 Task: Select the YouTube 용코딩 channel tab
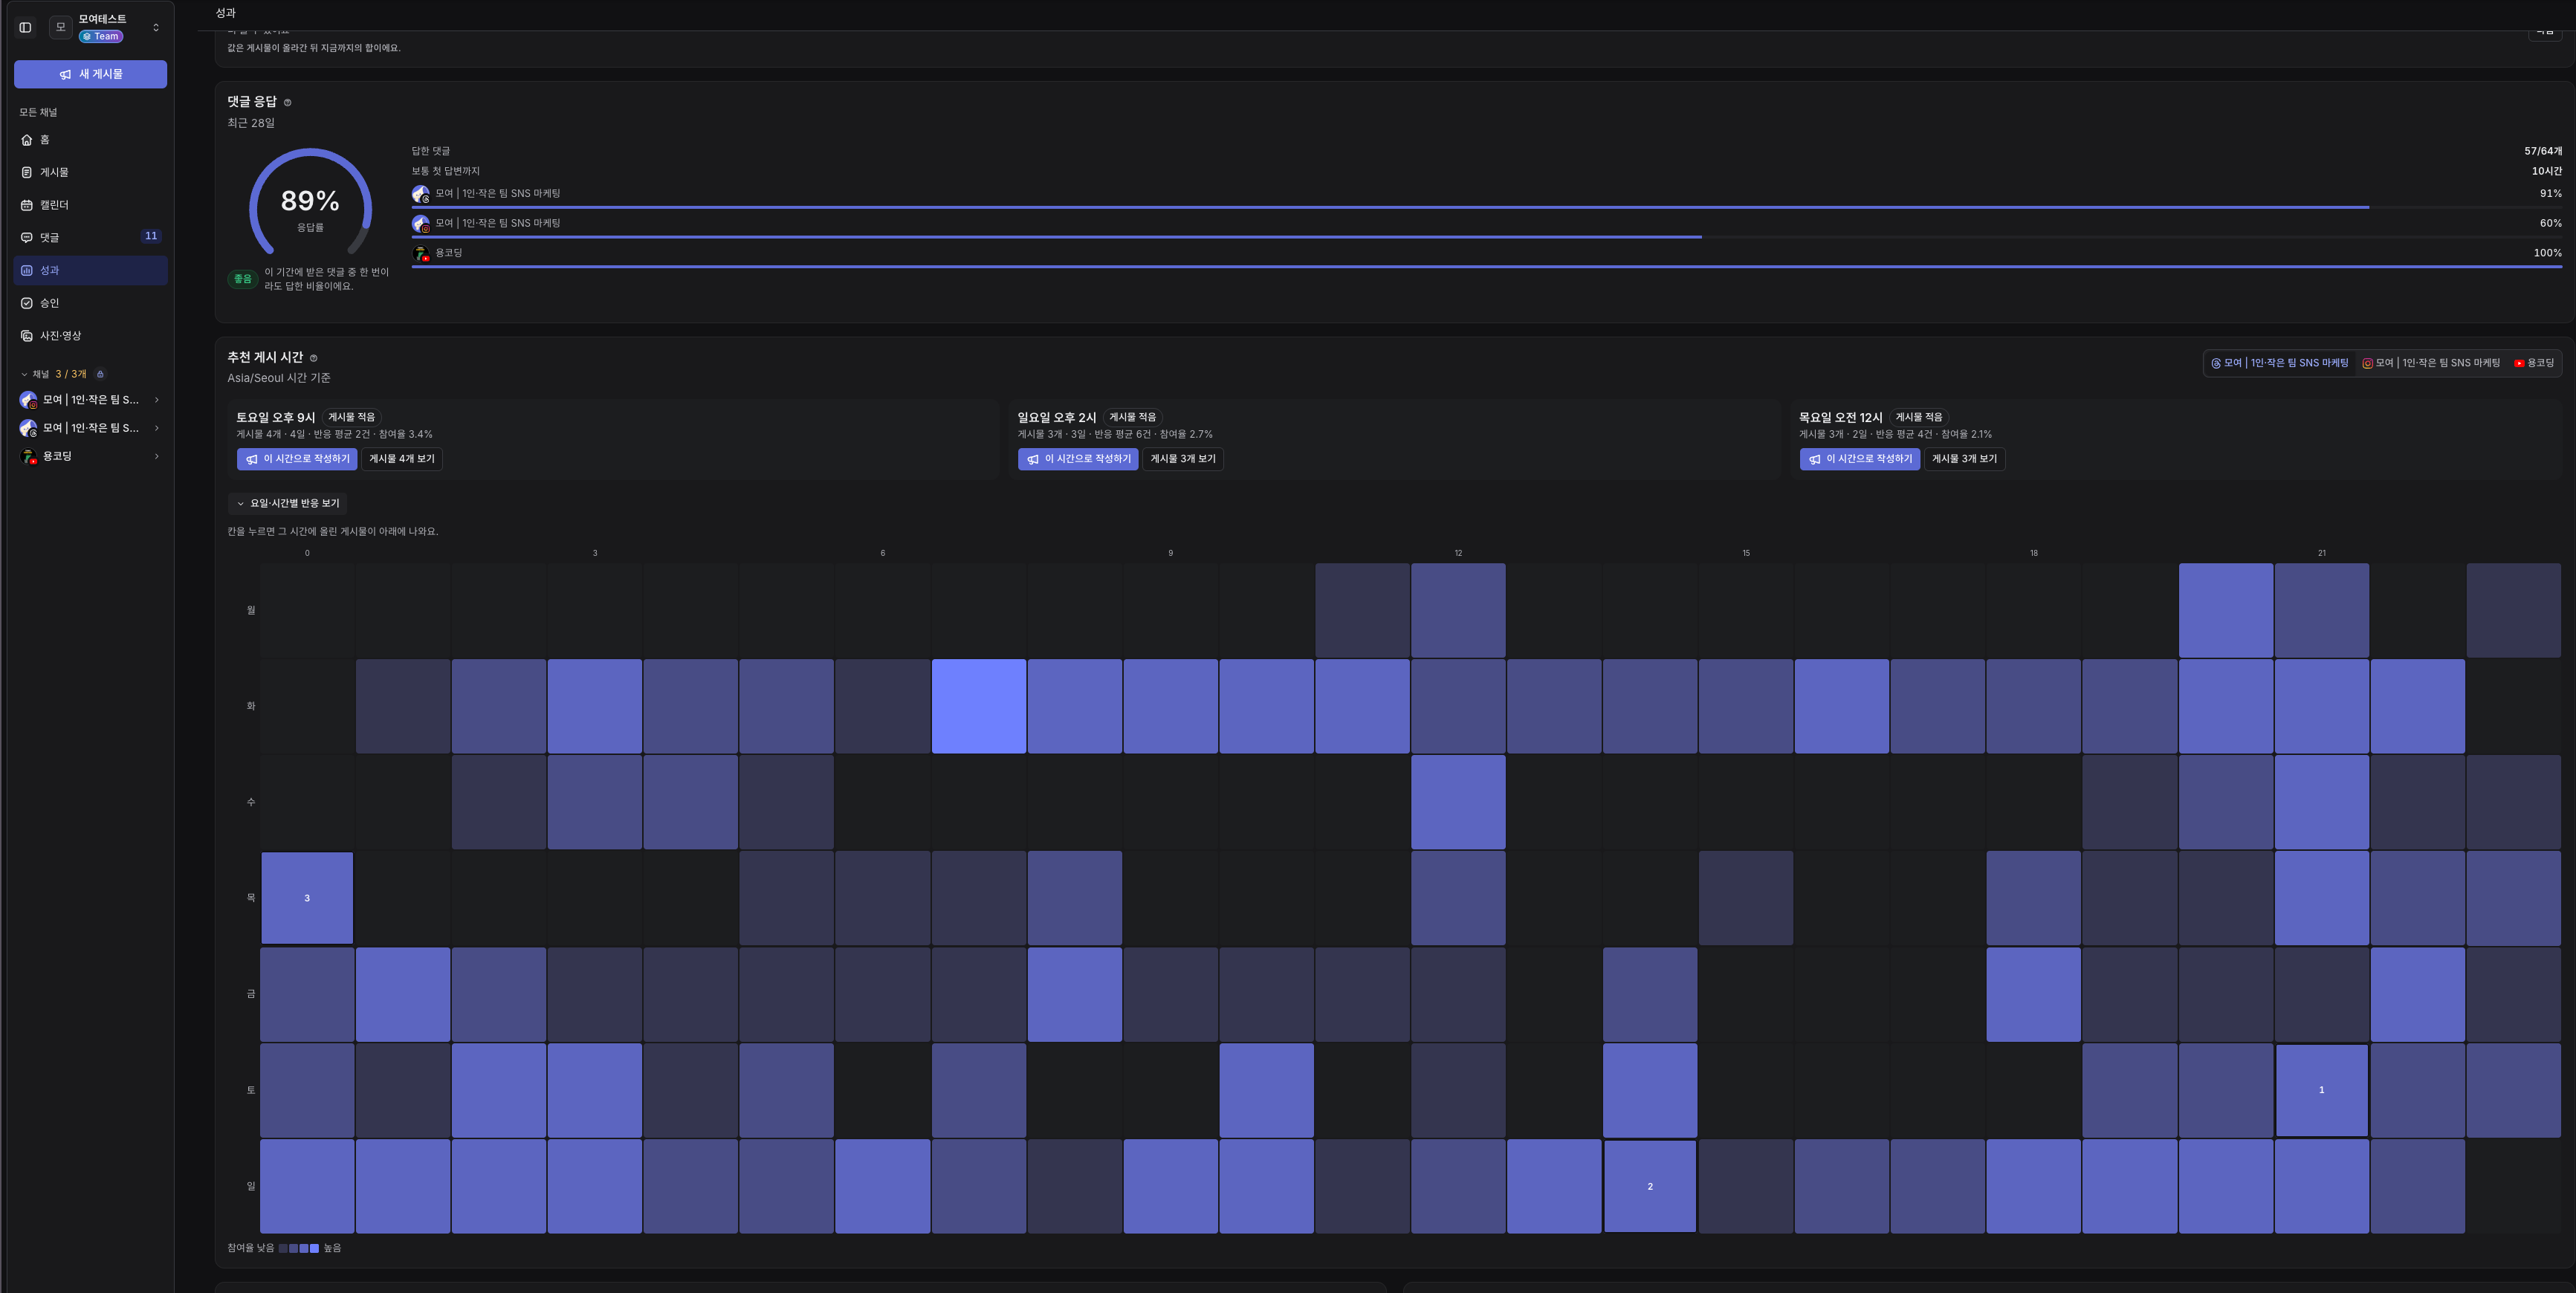pos(2534,363)
